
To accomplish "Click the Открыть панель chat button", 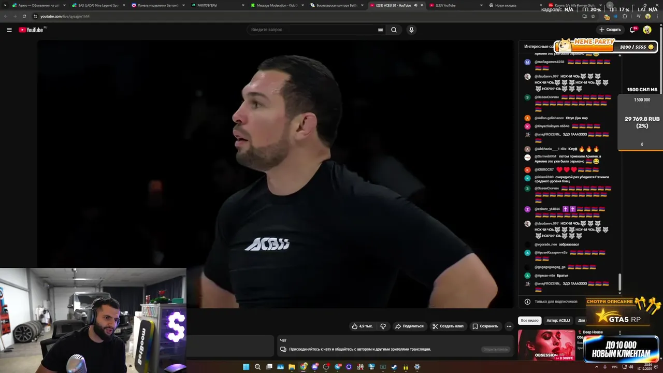I will point(496,349).
